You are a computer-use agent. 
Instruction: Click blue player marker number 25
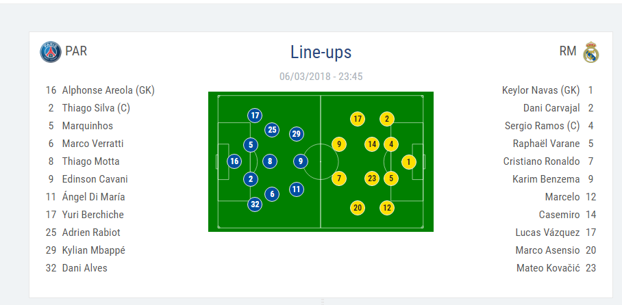pos(272,129)
